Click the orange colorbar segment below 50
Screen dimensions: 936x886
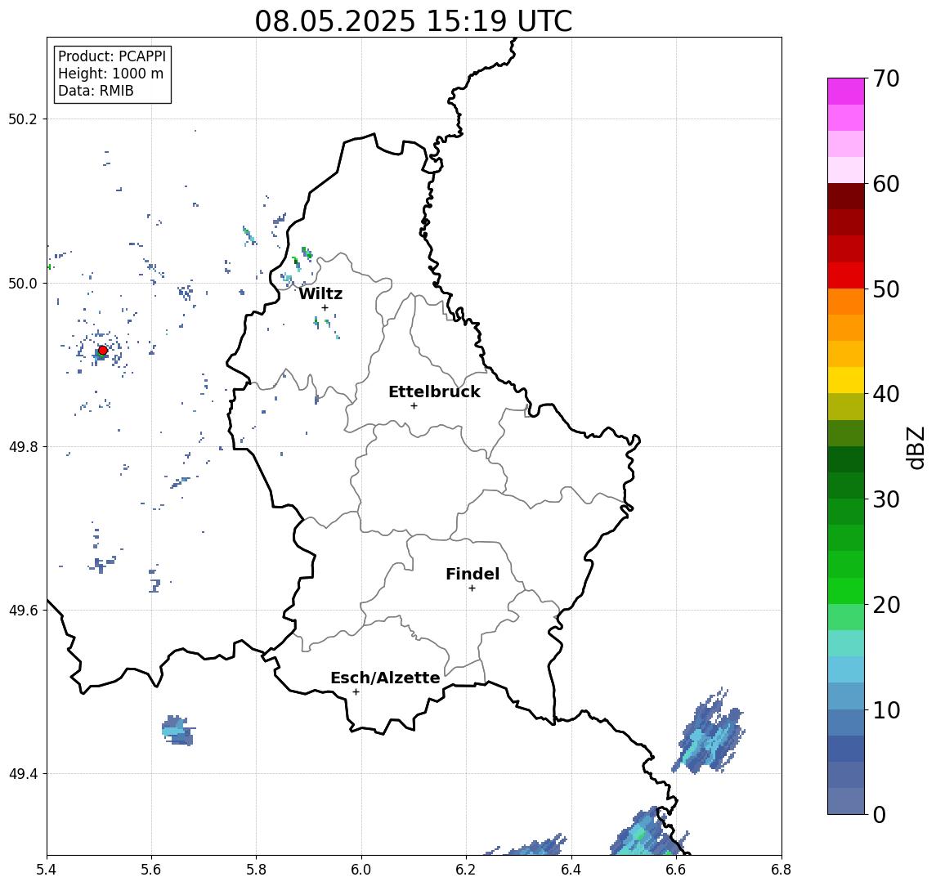click(x=846, y=302)
